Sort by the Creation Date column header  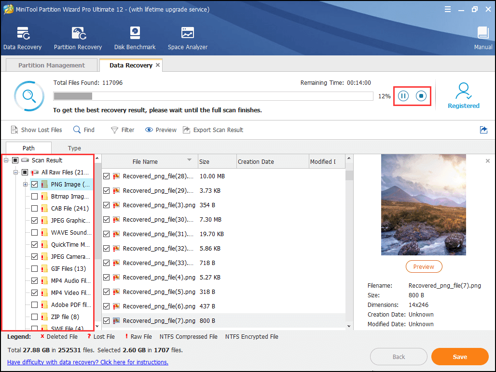273,162
